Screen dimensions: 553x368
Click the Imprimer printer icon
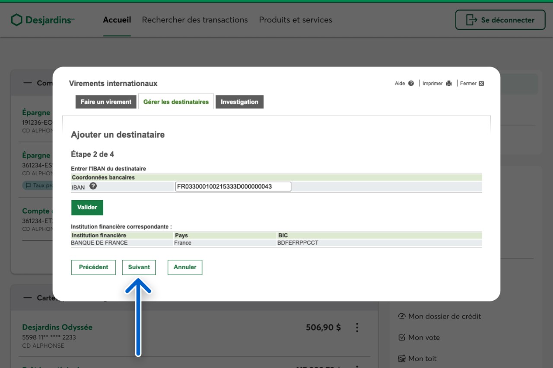tap(449, 83)
